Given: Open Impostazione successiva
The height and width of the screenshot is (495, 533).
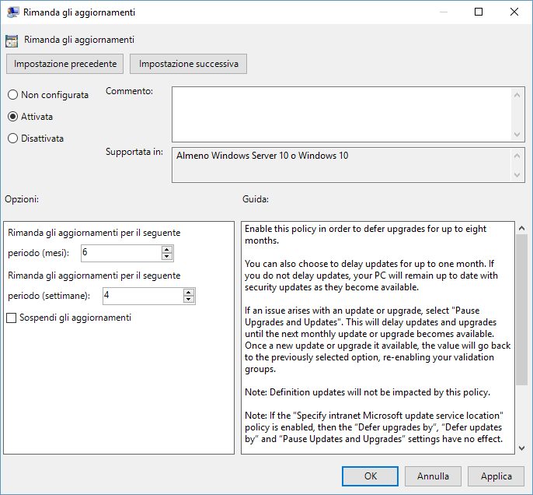Looking at the screenshot, I should pyautogui.click(x=189, y=64).
